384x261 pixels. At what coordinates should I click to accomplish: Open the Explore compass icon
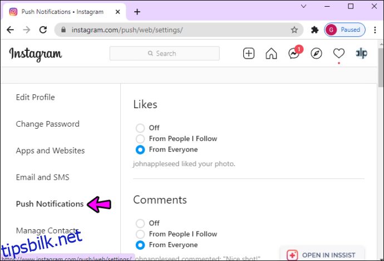click(x=316, y=54)
